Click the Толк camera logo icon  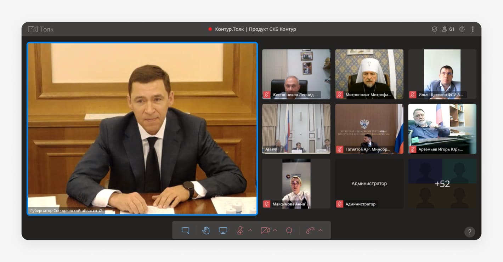click(x=33, y=29)
